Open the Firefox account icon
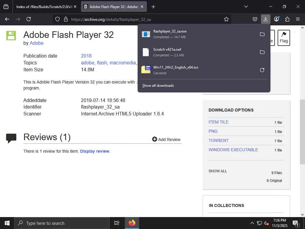The image size is (305, 229). tap(276, 19)
